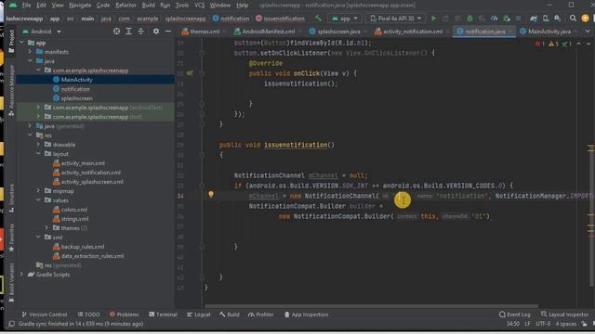Select backup_rules.xml in project tree
Viewport: 595px width, 334px height.
point(83,247)
